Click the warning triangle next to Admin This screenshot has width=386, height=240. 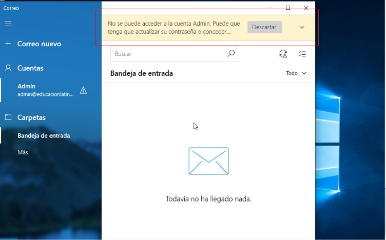pos(83,90)
